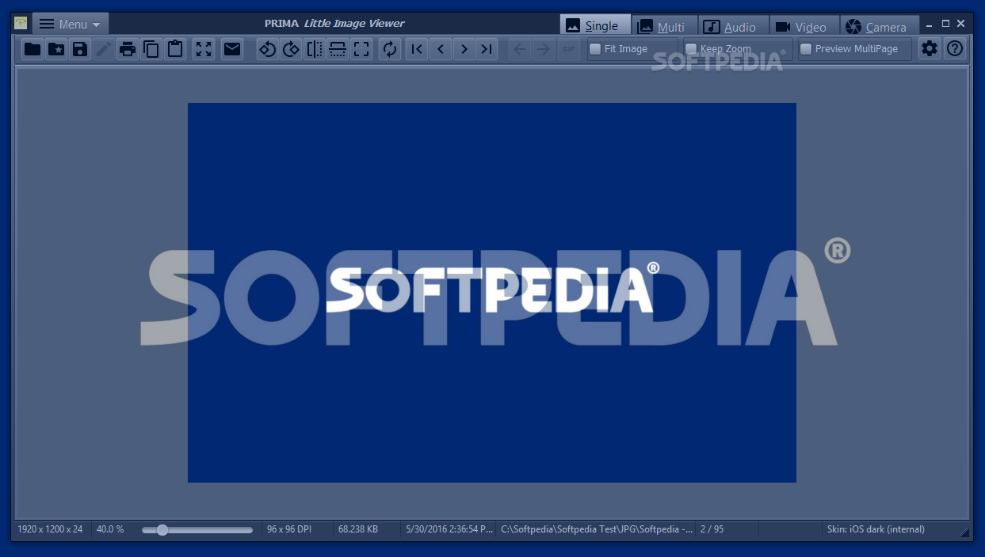Flip image vertically
The image size is (985, 557).
(338, 50)
